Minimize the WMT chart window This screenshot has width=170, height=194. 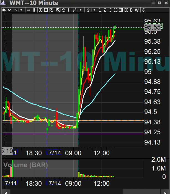point(153,3)
